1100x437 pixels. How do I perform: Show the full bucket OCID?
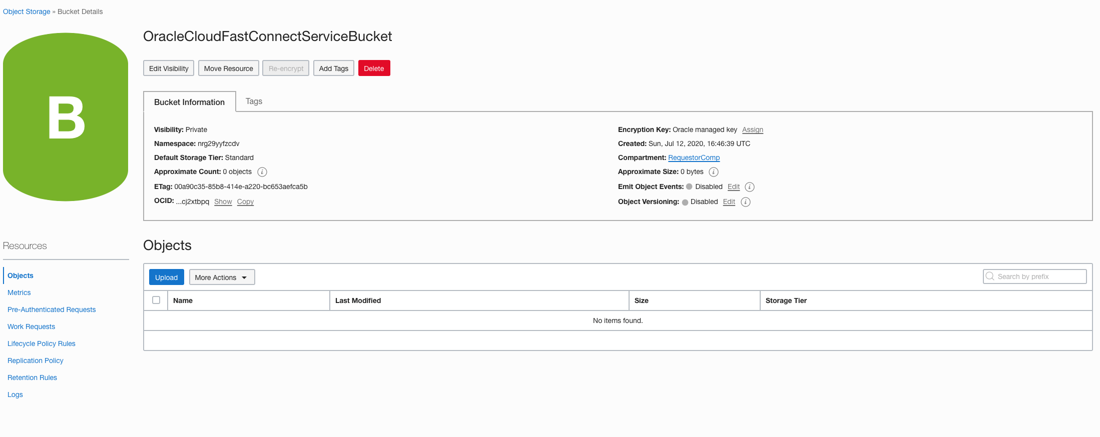pos(223,201)
